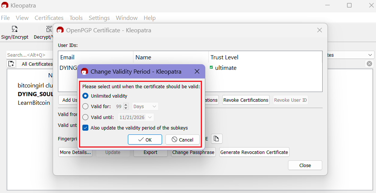Viewport: 376px width, 193px height.
Task: Copy fingerprint with the clipboard icon
Action: (217, 139)
